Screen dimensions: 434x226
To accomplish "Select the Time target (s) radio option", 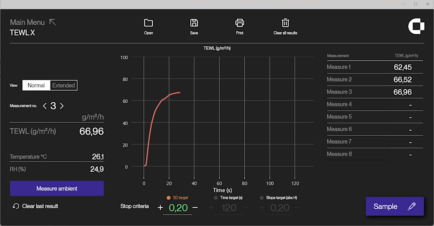I will [x=216, y=198].
